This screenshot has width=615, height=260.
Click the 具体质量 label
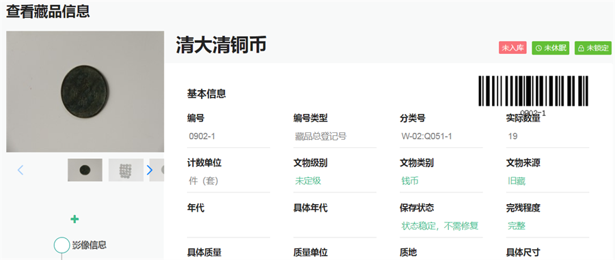(x=204, y=253)
